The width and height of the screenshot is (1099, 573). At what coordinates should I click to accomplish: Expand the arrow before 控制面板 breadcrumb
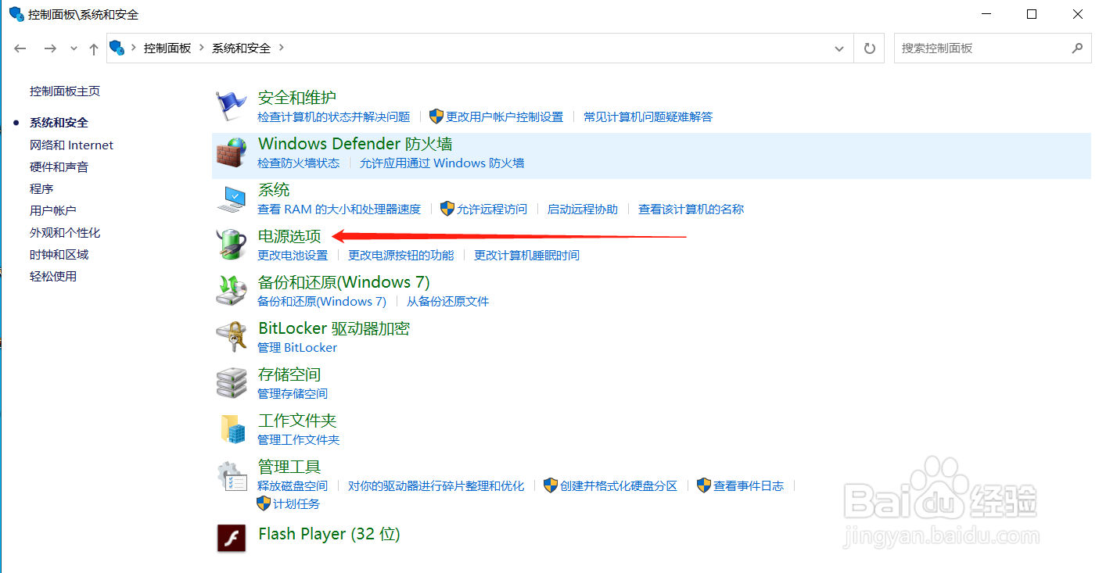click(x=134, y=48)
